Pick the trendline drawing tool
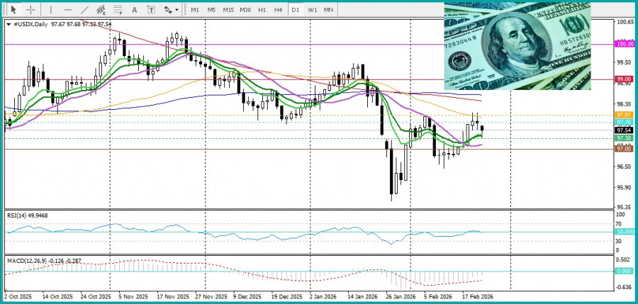Screen dimensions: 638x304 pos(85,10)
